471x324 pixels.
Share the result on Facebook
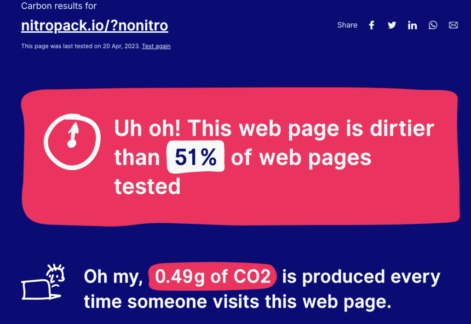click(372, 25)
